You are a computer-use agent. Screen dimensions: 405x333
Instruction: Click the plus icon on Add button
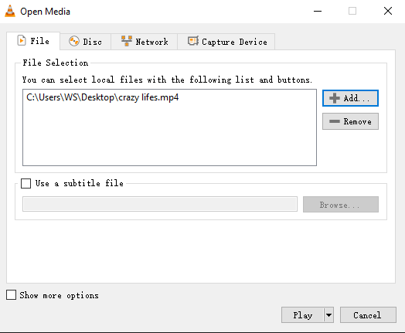tap(335, 98)
